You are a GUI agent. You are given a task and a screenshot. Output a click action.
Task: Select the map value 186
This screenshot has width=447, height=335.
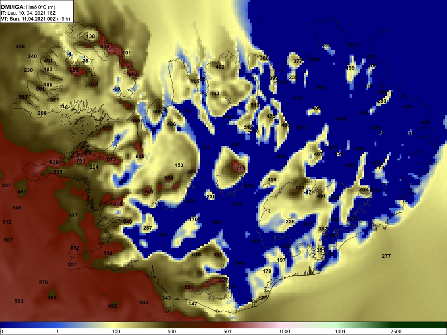click(x=48, y=84)
